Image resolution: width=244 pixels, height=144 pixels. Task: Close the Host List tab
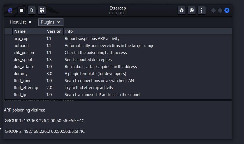coord(30,22)
